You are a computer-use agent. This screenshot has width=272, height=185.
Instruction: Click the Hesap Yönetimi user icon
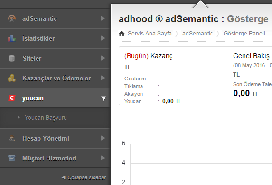pos(12,138)
